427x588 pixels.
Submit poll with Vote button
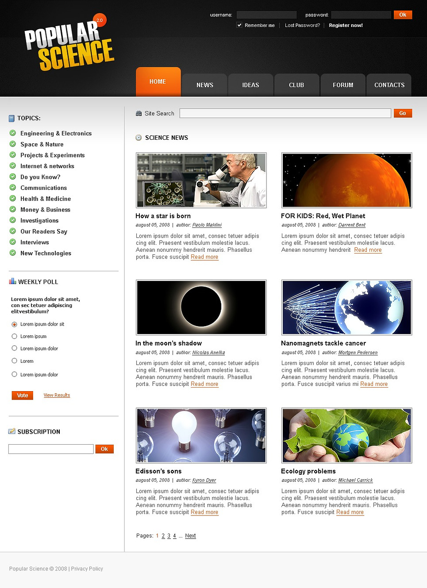tap(23, 396)
